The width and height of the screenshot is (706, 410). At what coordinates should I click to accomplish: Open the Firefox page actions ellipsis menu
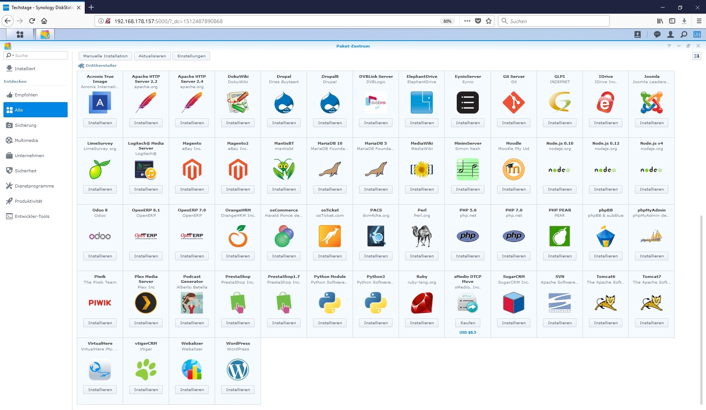click(x=467, y=21)
